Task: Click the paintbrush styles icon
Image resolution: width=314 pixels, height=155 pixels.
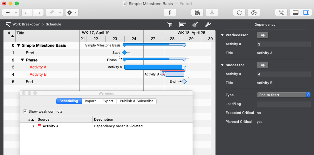Action: (195, 25)
